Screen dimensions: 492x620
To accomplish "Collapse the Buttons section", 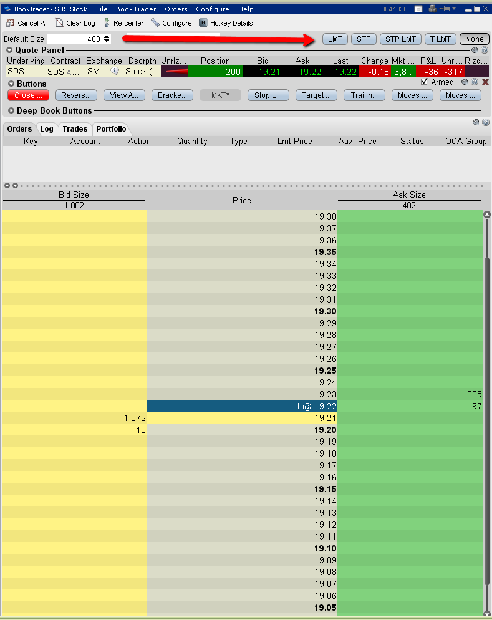I will click(11, 84).
